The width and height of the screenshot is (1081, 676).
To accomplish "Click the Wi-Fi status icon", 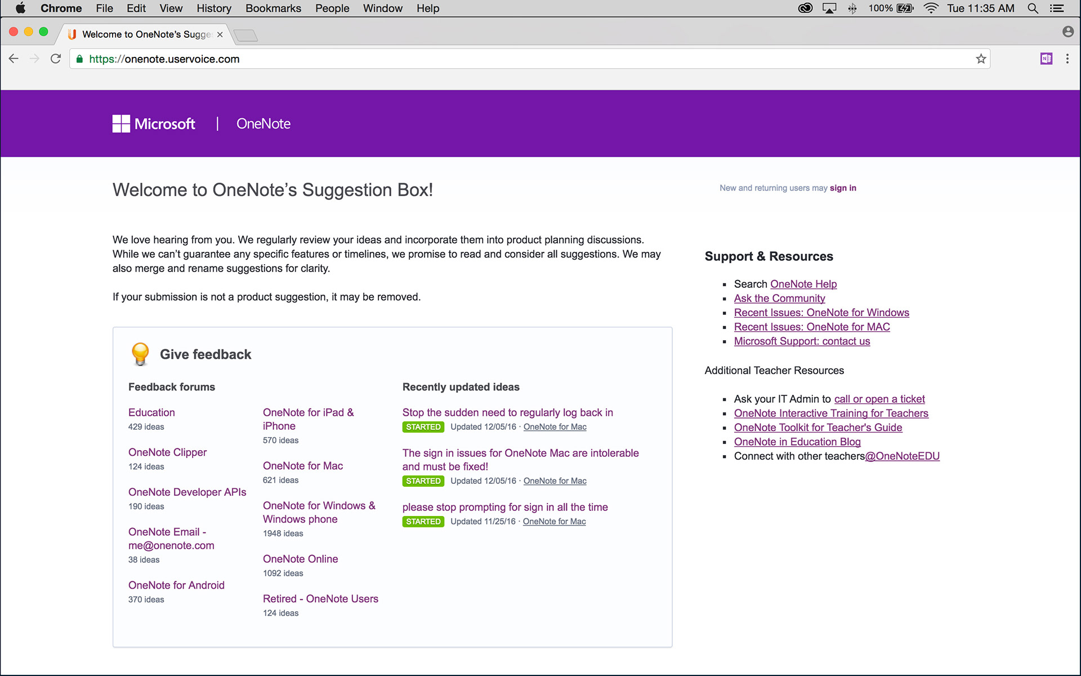I will [x=931, y=8].
